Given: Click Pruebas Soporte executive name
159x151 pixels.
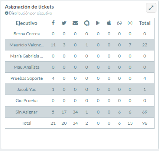Looking at the screenshot, I should pos(26,78).
